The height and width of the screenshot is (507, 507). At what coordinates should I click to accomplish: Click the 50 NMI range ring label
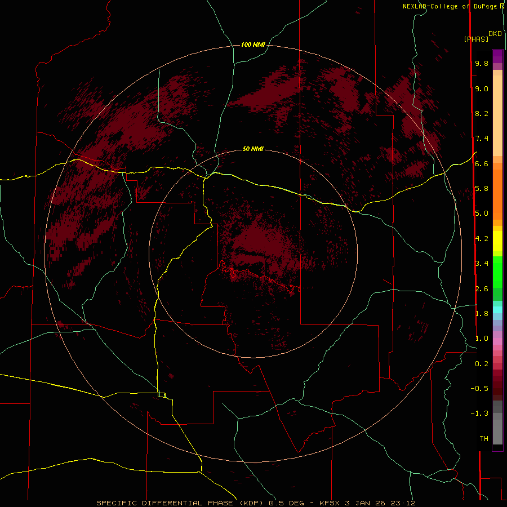pyautogui.click(x=253, y=149)
